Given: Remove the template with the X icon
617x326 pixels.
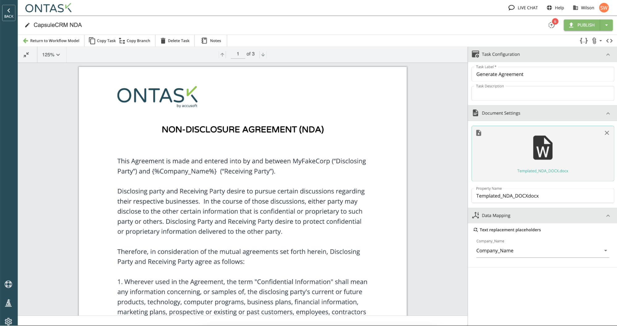Looking at the screenshot, I should (x=607, y=133).
